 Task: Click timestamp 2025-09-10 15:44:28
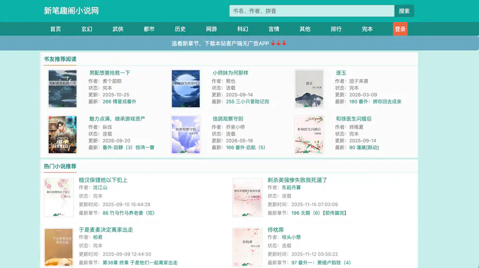coord(126,204)
